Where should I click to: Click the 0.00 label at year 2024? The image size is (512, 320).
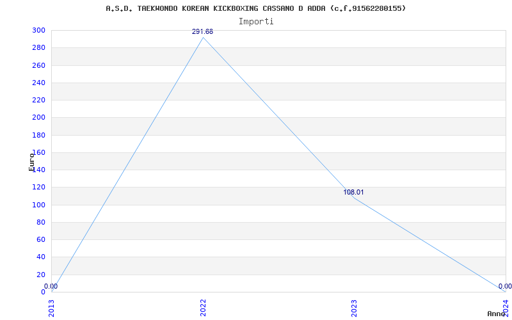(505, 286)
